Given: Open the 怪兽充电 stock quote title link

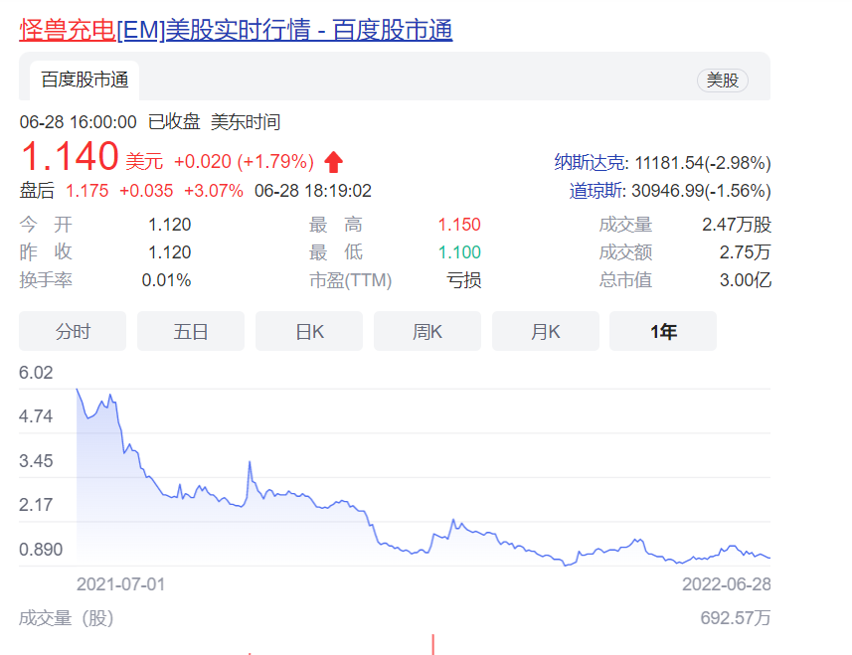Looking at the screenshot, I should coord(236,31).
